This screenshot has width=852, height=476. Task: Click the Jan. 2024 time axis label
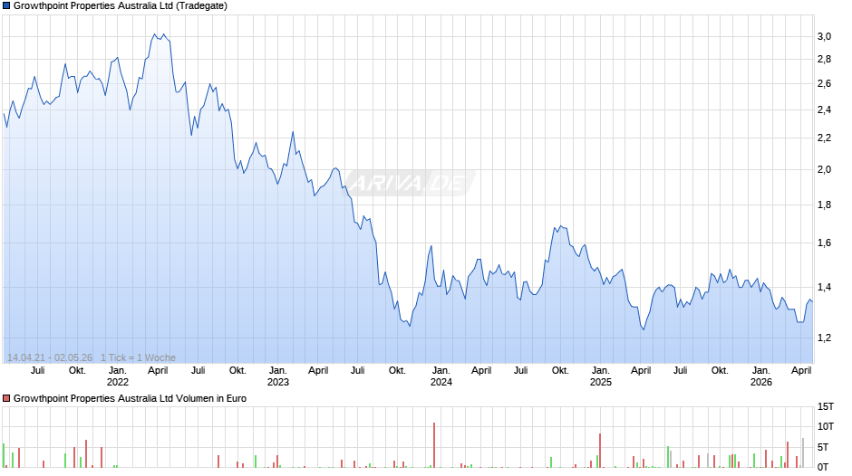tap(441, 376)
